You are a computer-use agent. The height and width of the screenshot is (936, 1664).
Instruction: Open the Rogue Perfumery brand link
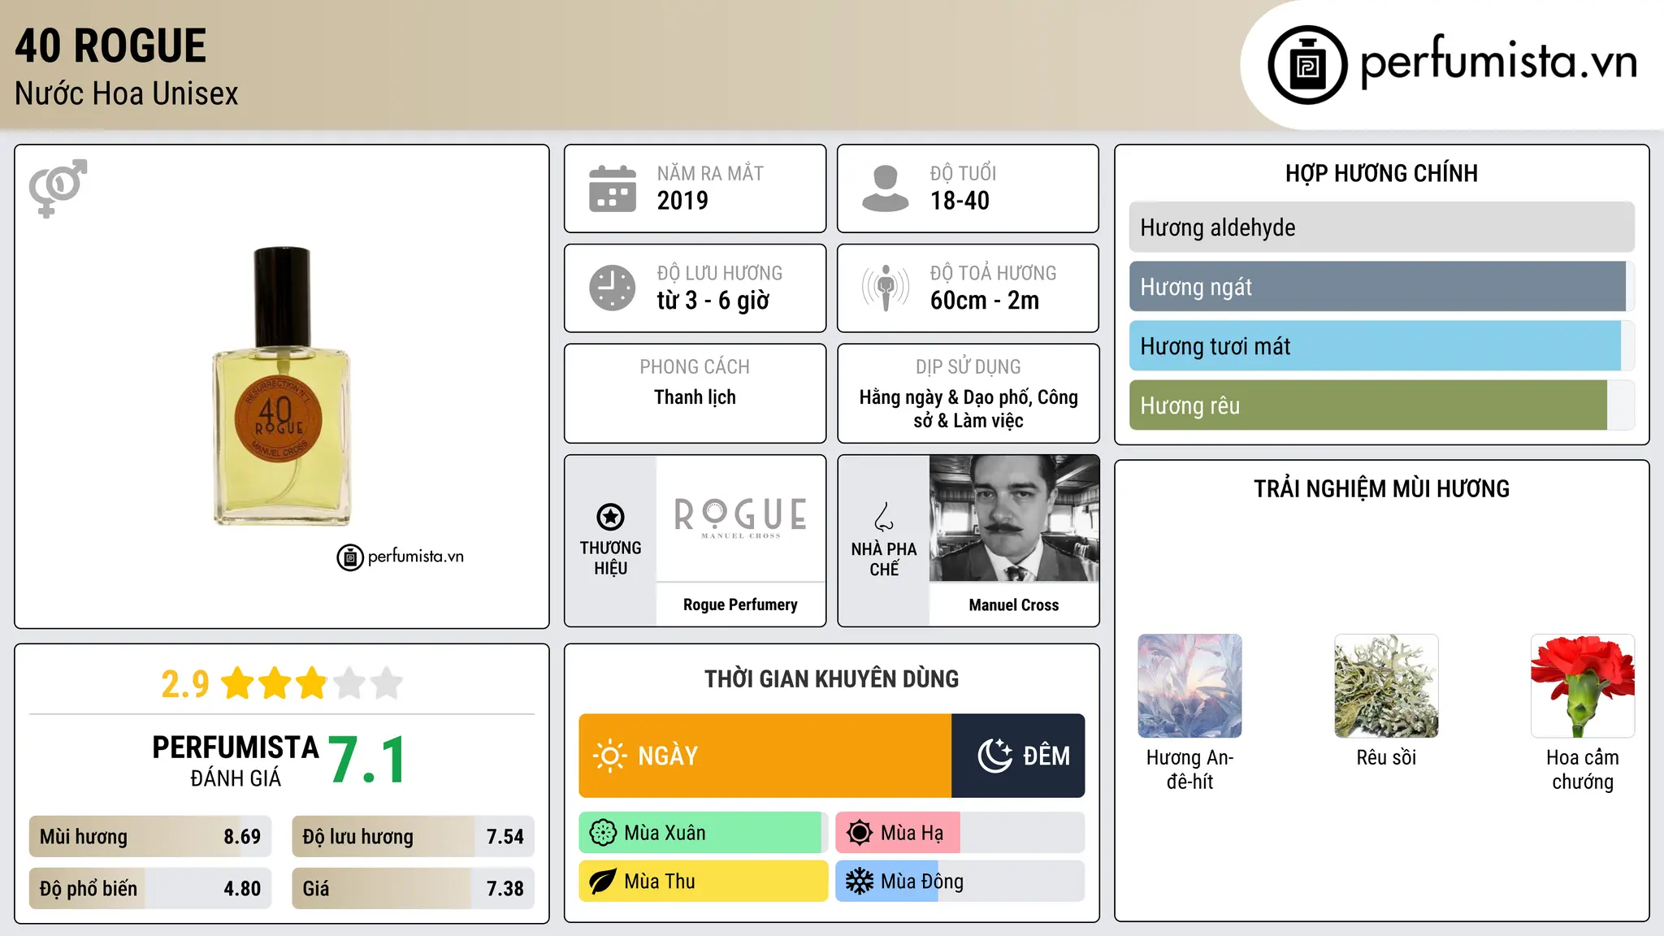tap(740, 604)
